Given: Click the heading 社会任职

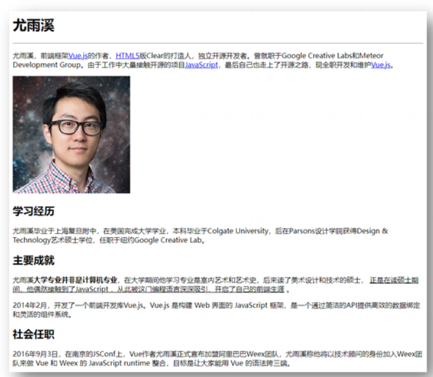Looking at the screenshot, I should coord(33,334).
